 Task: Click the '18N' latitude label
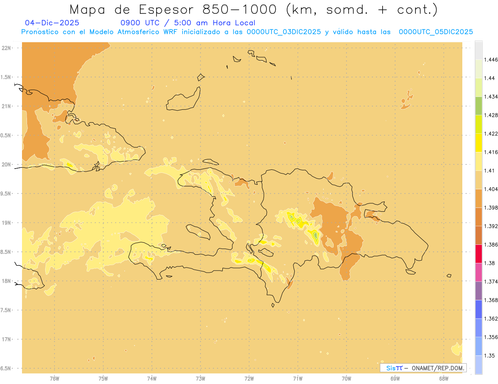tap(6, 281)
